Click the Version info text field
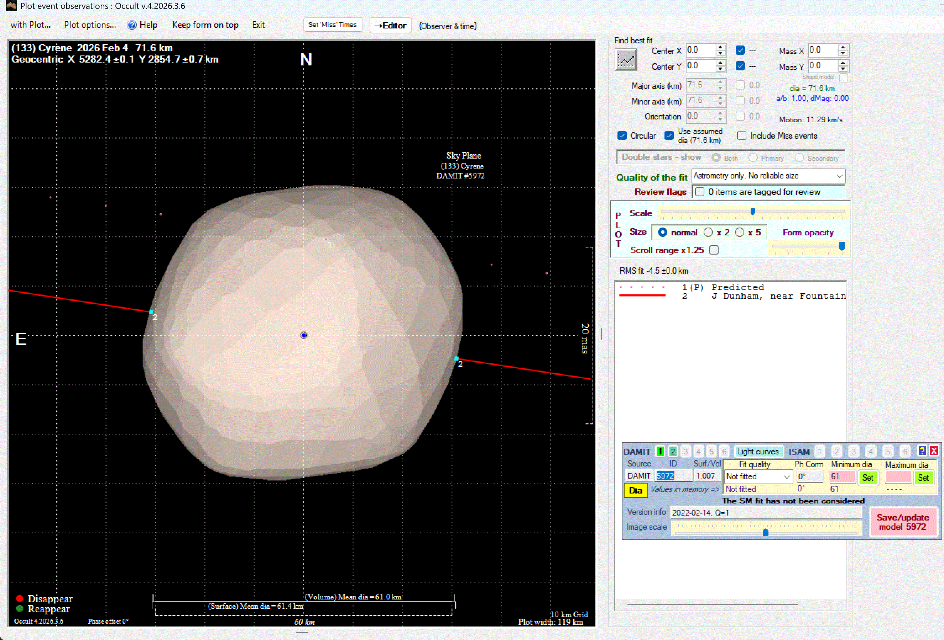 point(765,512)
